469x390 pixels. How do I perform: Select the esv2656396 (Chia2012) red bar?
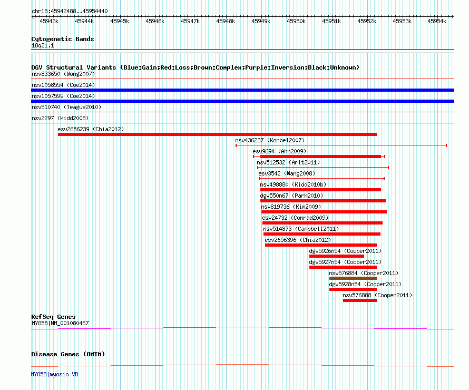coord(321,245)
